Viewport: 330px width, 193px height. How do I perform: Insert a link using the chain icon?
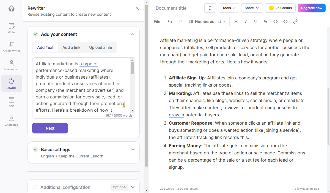[295, 22]
